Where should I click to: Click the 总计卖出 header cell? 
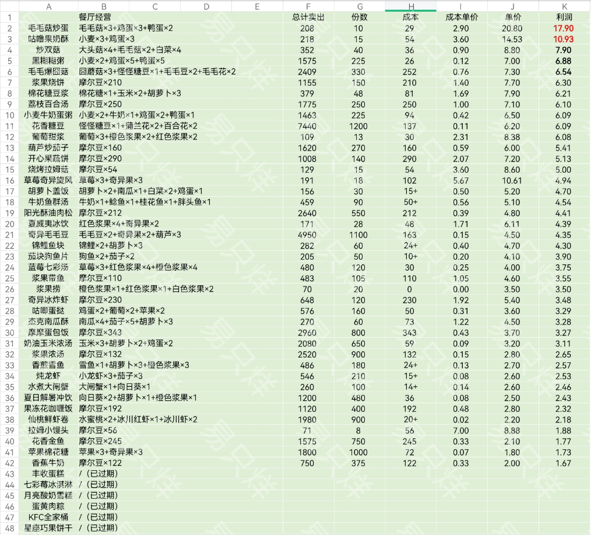coord(308,18)
